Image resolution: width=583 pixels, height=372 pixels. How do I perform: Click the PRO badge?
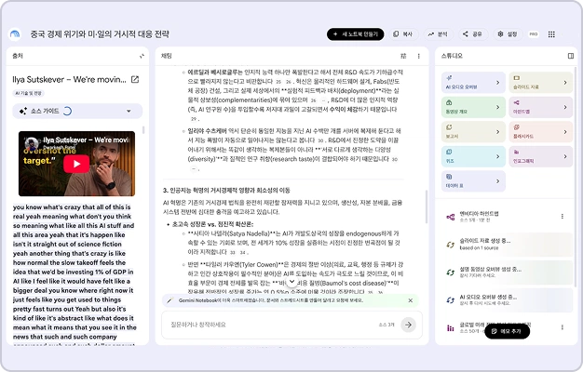point(534,34)
